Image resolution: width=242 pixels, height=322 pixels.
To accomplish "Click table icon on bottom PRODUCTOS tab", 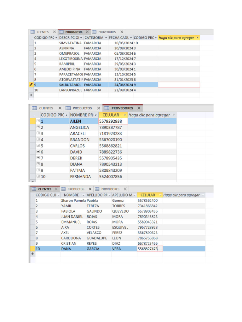I will tap(63, 189).
